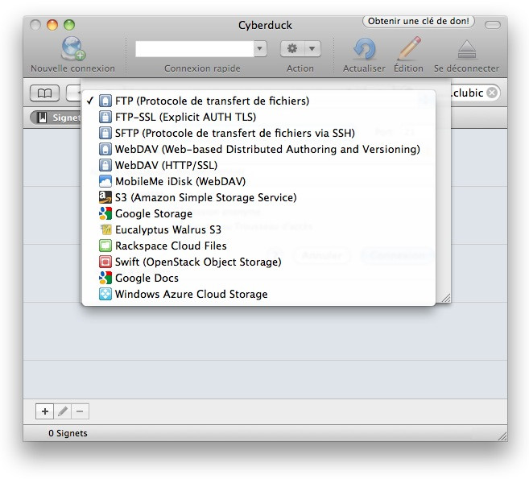Clear the search field with the x icon
This screenshot has height=479, width=529.
(492, 93)
